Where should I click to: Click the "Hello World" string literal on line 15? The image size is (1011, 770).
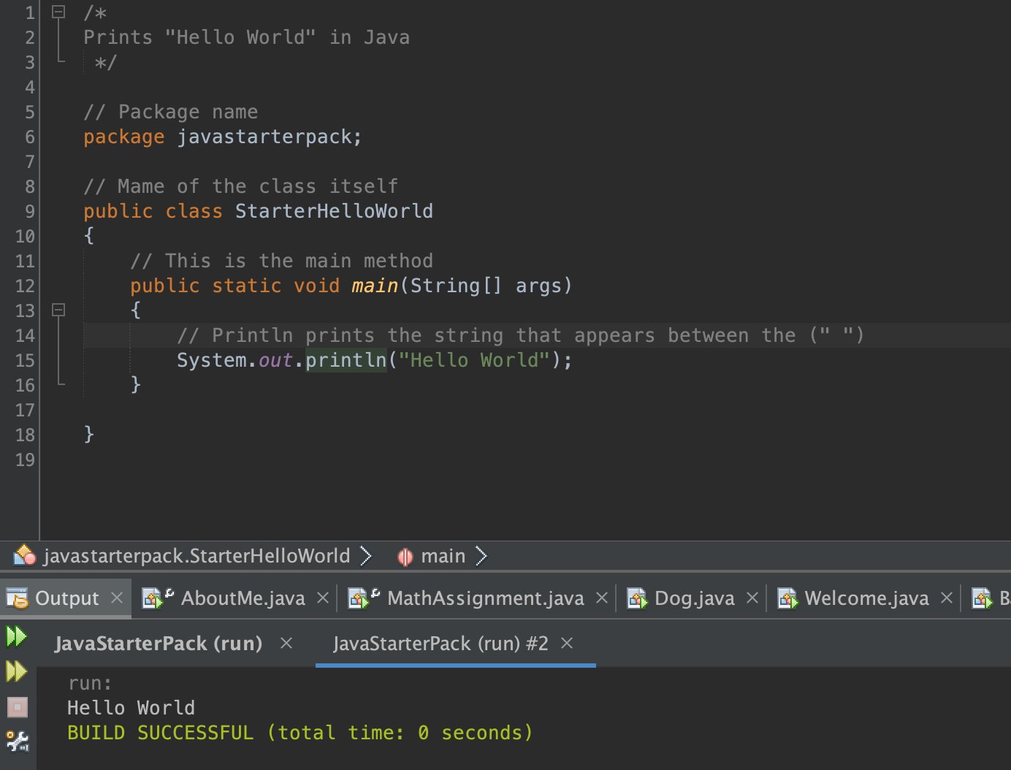[x=474, y=360]
